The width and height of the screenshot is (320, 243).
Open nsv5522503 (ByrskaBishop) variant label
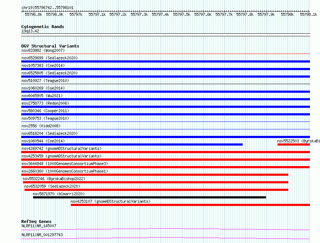(x=298, y=141)
